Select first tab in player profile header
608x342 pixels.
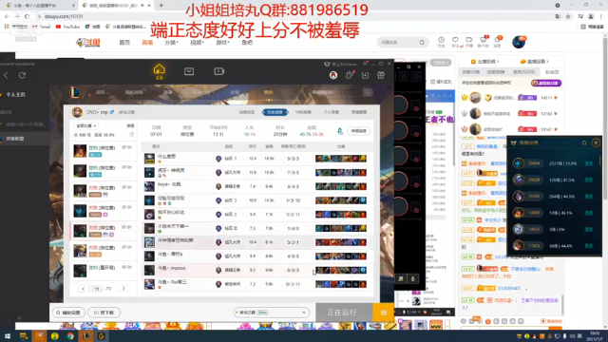tap(247, 112)
